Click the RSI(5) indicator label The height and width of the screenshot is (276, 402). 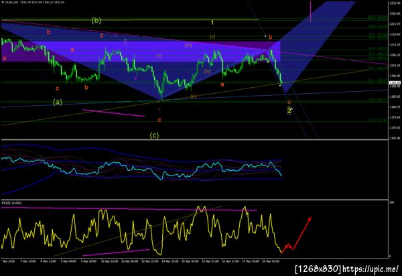12,203
